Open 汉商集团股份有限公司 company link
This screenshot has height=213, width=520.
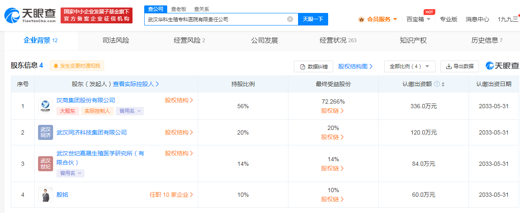(86, 100)
